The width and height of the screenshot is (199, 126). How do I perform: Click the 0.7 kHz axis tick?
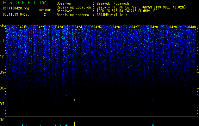(3, 104)
